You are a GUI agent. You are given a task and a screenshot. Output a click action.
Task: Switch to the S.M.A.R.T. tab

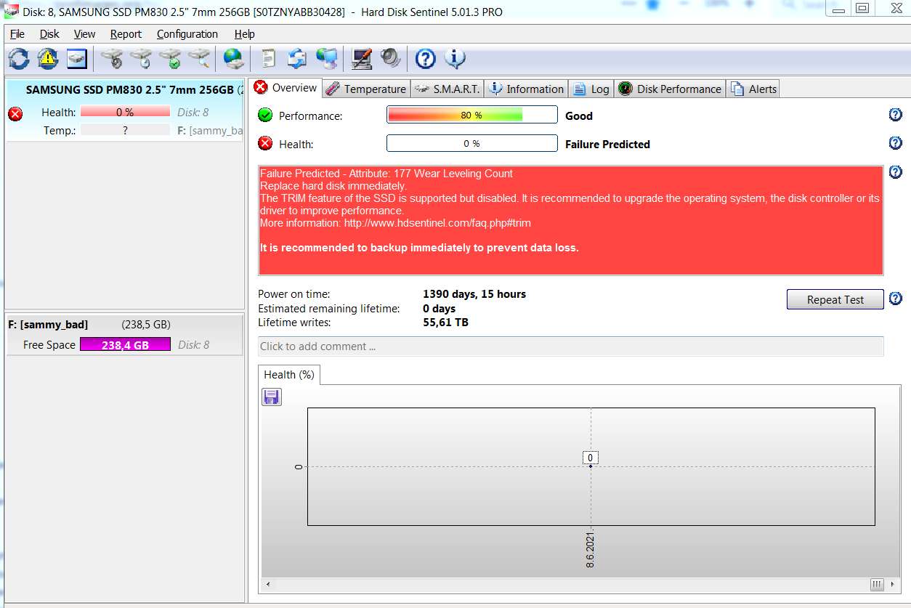tap(448, 89)
